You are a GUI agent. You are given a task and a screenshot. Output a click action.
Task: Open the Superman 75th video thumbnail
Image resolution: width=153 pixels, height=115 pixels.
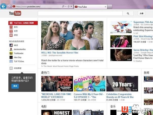(121, 27)
